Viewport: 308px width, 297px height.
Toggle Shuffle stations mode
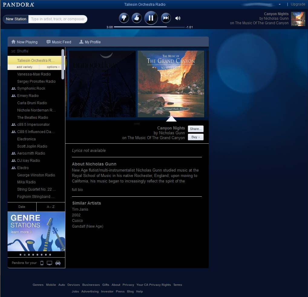pyautogui.click(x=20, y=51)
